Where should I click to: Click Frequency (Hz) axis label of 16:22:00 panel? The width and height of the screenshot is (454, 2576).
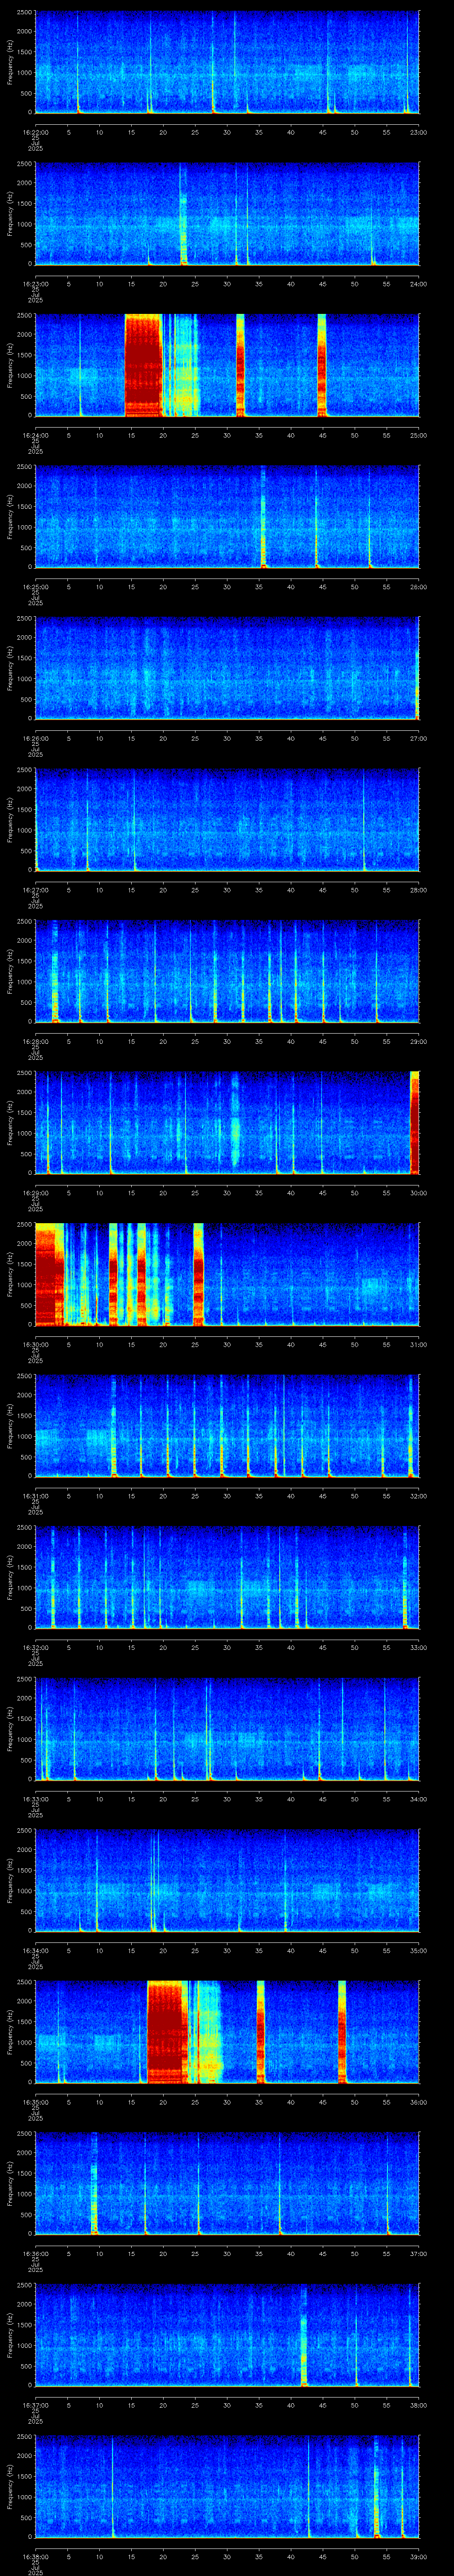tap(11, 62)
